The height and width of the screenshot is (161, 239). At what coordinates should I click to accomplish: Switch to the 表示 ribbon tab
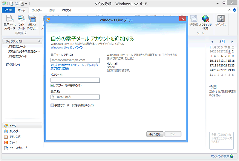point(52,10)
